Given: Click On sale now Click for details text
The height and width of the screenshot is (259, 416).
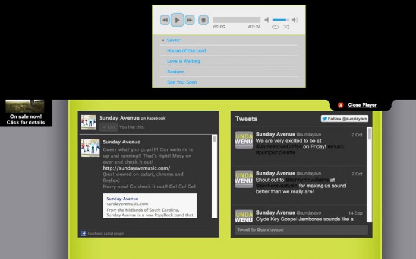Looking at the screenshot, I should click(26, 120).
